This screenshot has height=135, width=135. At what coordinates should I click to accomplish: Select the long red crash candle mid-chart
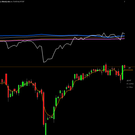click(43, 109)
